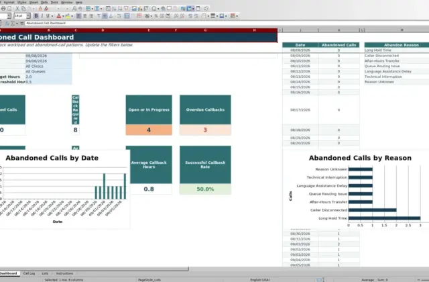
Task: Click the Clone Formatting paintbrush icon
Action: pyautogui.click(x=40, y=9)
